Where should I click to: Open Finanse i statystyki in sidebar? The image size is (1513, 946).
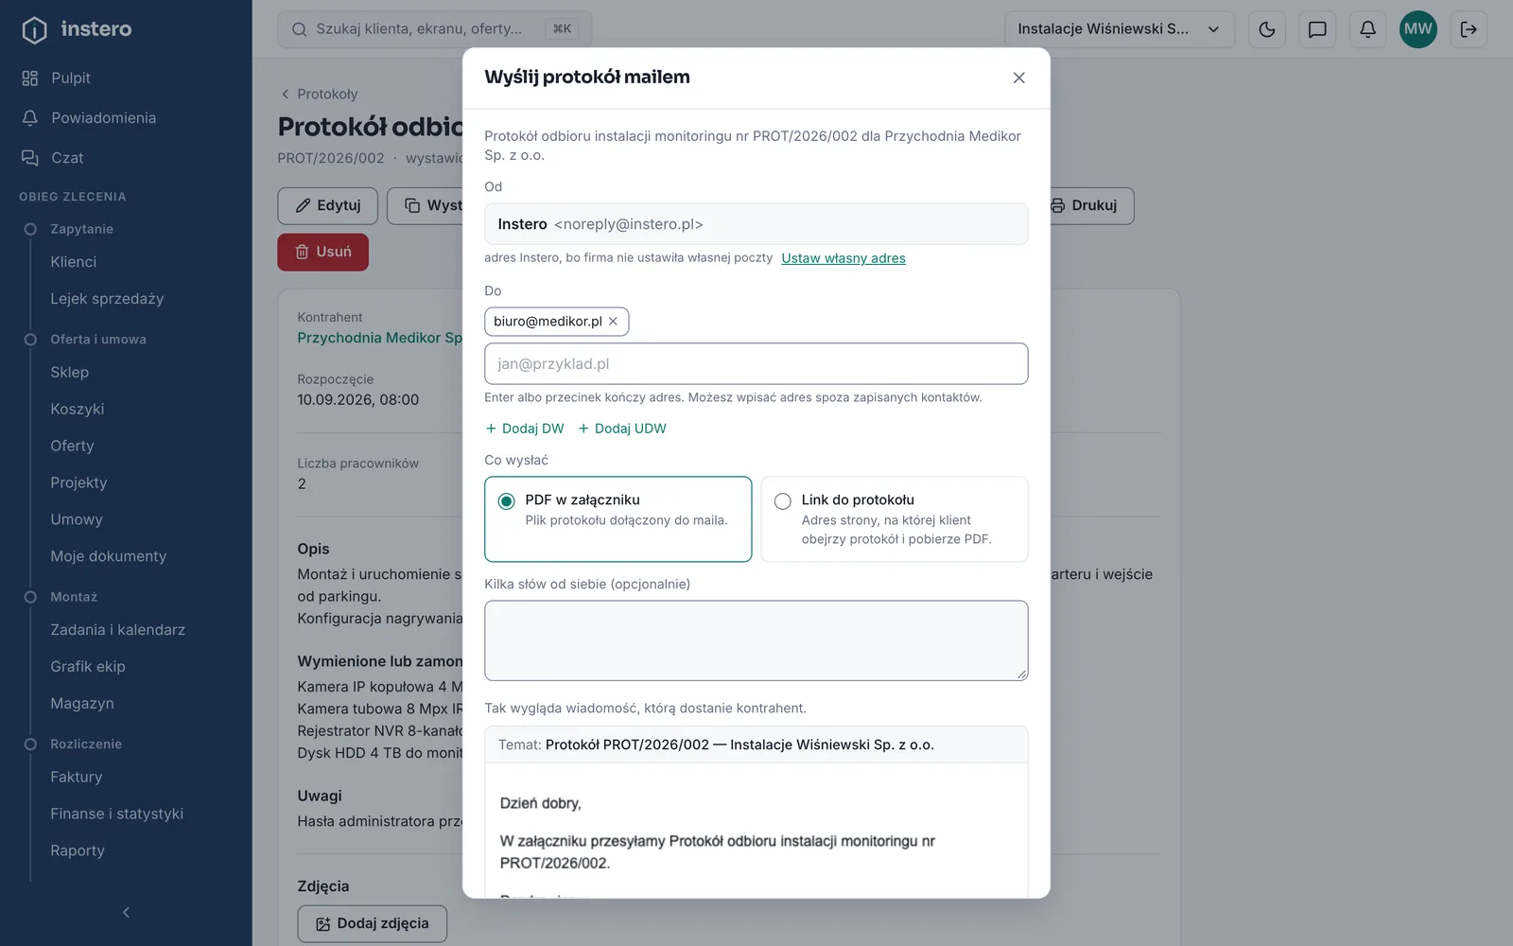(x=116, y=814)
